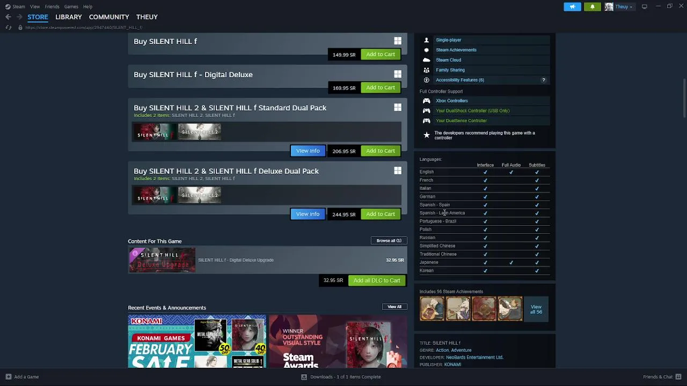Go back with the left arrow
This screenshot has height=386, width=687.
coord(8,17)
